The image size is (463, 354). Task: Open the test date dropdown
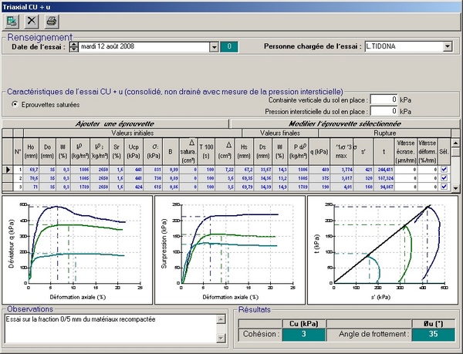(214, 47)
